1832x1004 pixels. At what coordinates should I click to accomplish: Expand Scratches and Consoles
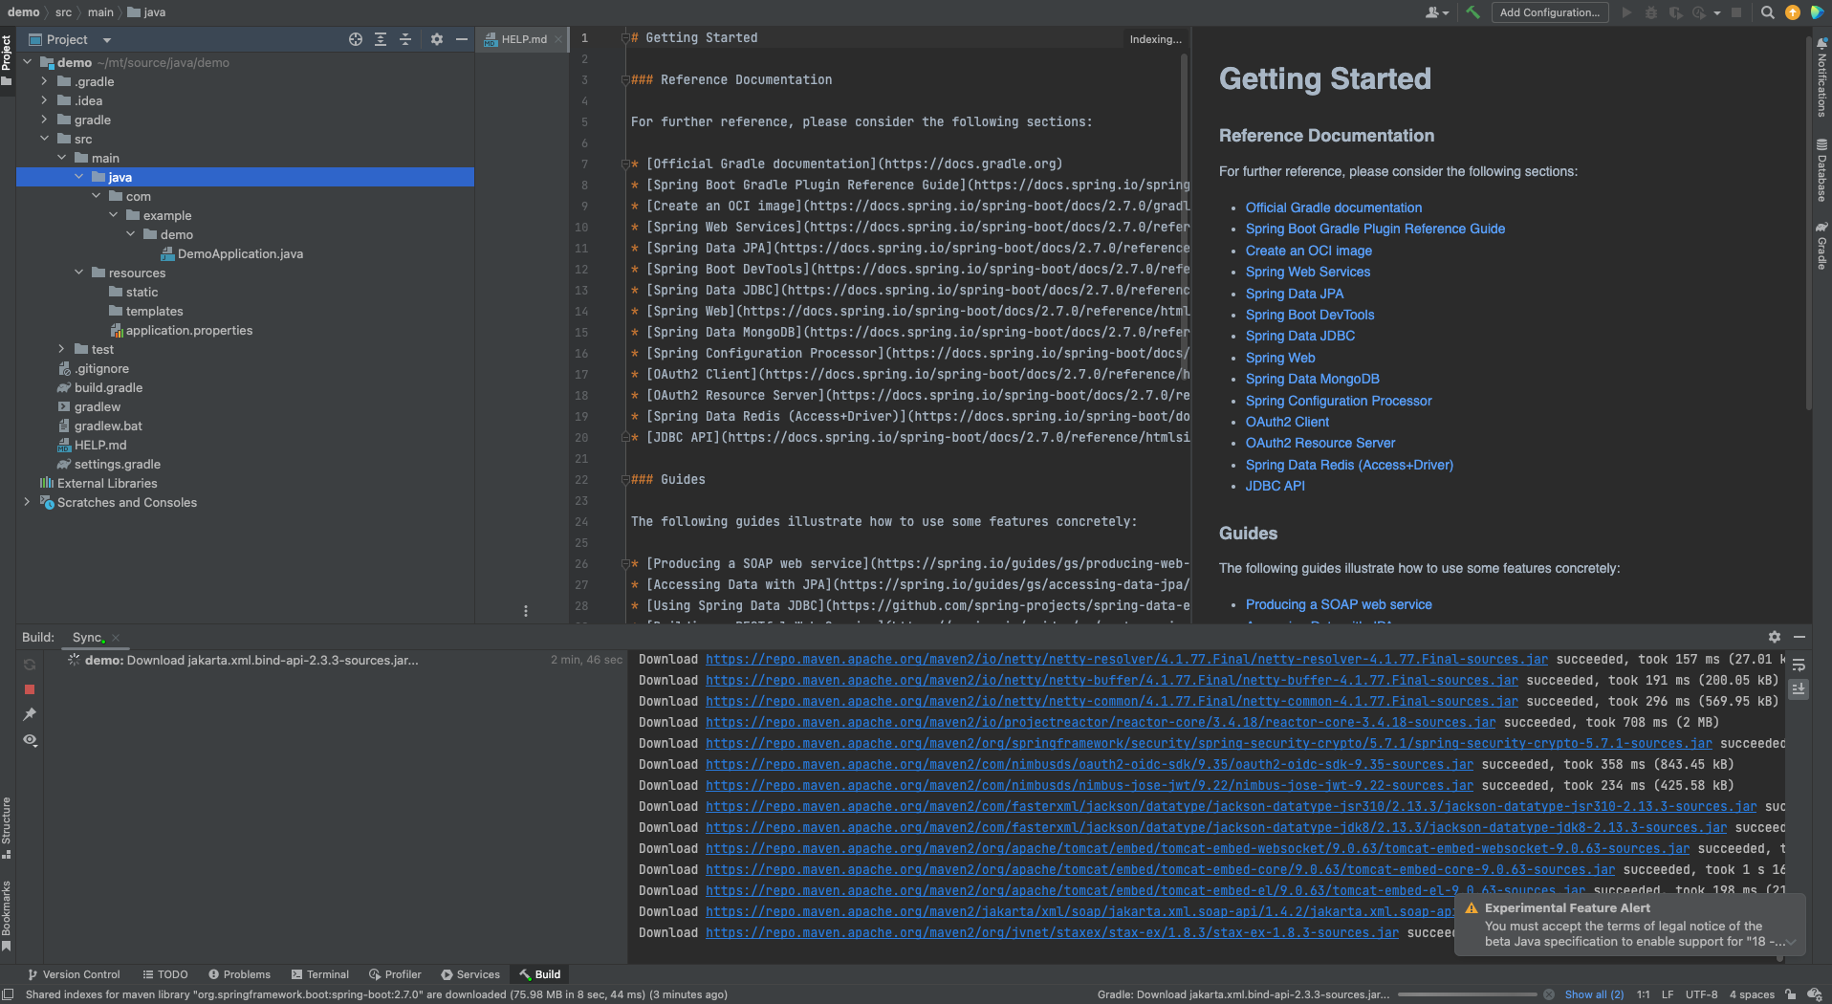click(27, 502)
